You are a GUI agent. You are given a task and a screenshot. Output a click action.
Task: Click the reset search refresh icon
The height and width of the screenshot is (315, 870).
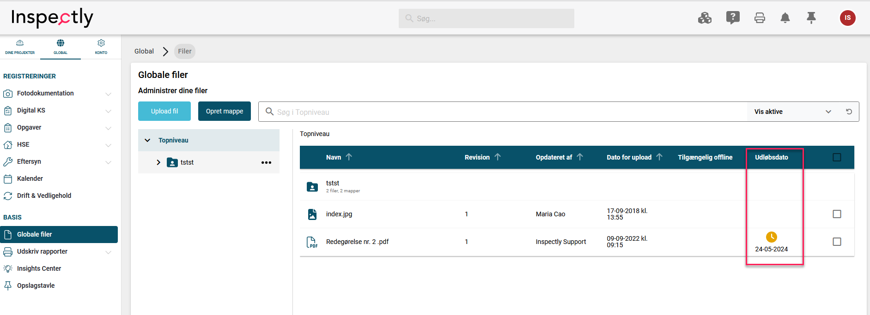pyautogui.click(x=849, y=112)
